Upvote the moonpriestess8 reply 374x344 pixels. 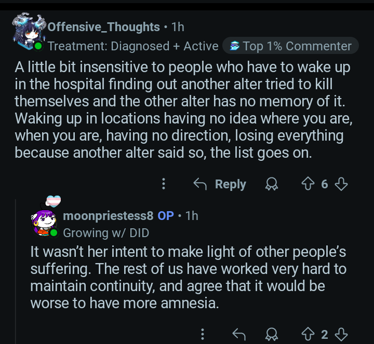(x=308, y=334)
